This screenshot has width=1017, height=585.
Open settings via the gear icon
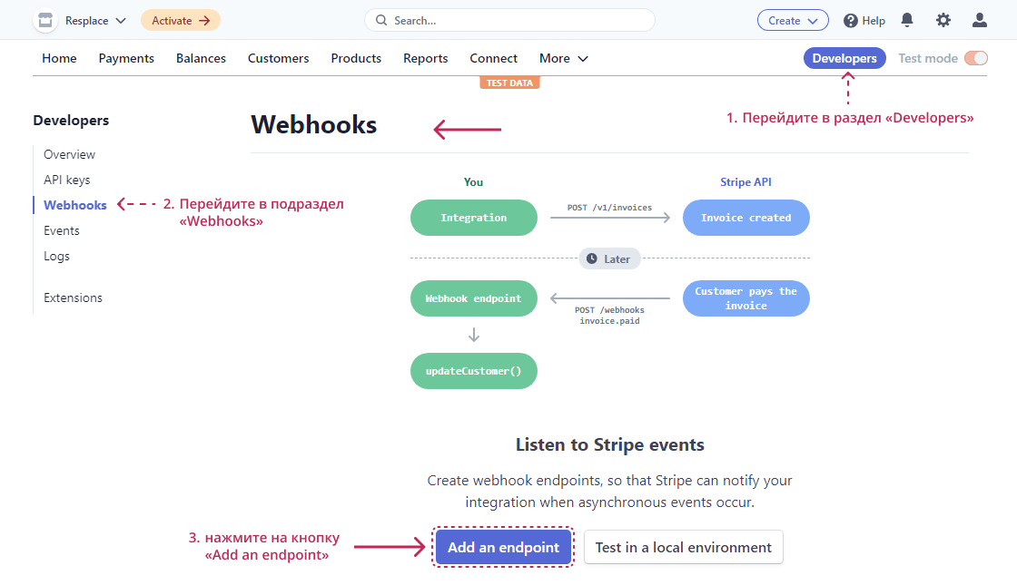943,20
